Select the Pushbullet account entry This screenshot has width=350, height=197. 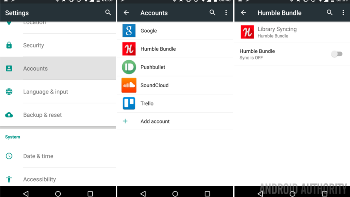(175, 67)
